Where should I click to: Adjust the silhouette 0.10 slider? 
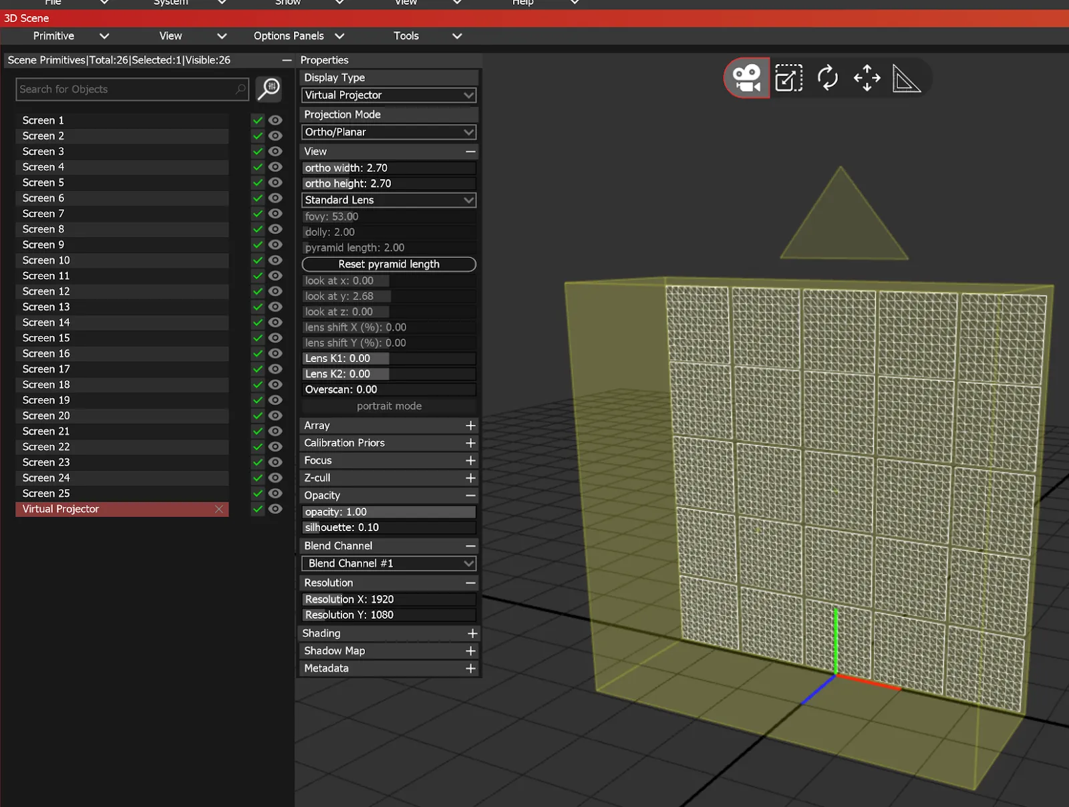click(389, 528)
